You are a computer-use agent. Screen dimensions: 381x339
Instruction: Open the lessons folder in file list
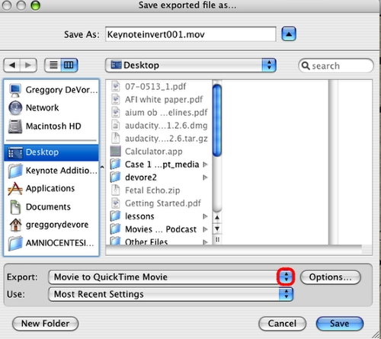coord(159,216)
